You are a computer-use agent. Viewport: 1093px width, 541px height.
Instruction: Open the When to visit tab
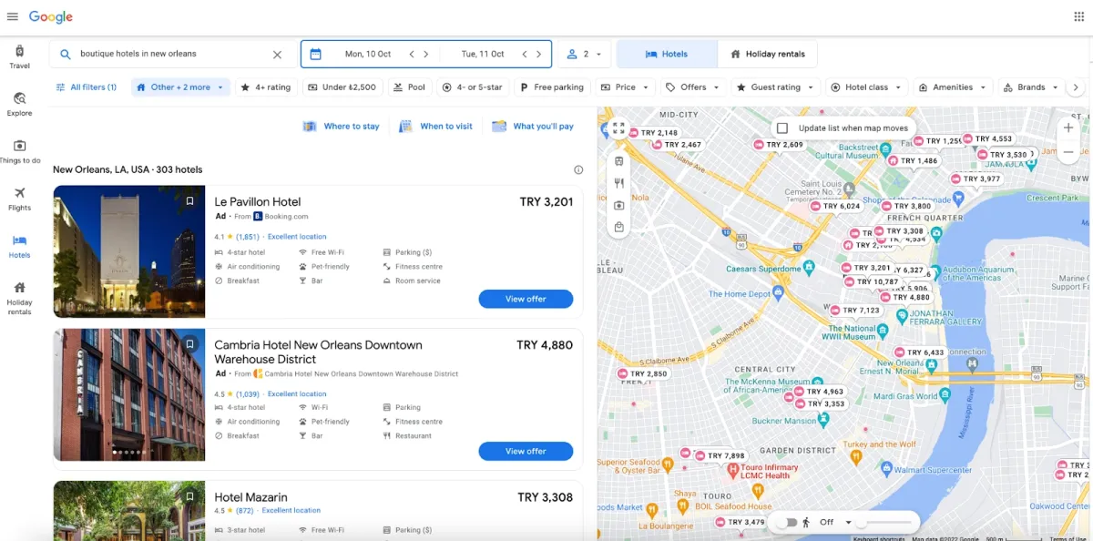point(435,127)
